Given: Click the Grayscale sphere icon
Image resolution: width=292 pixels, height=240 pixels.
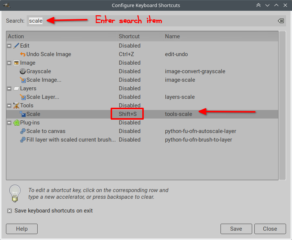Looking at the screenshot, I should pos(23,71).
